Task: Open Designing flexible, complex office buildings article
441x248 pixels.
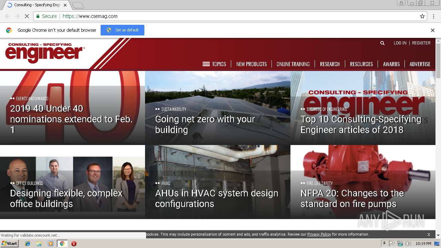Action: [66, 198]
